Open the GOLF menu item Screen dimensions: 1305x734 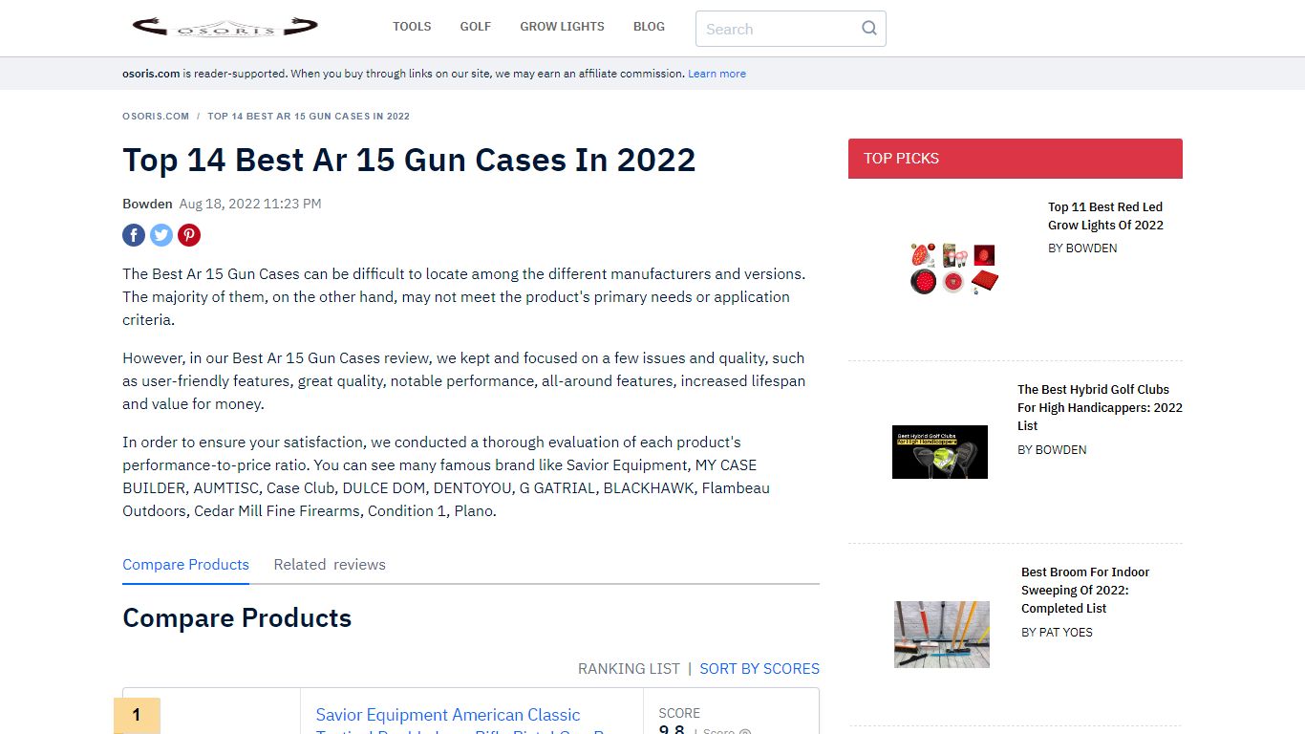tap(476, 27)
